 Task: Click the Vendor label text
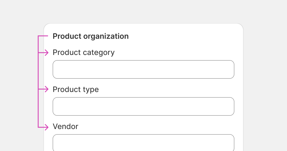pyautogui.click(x=65, y=126)
